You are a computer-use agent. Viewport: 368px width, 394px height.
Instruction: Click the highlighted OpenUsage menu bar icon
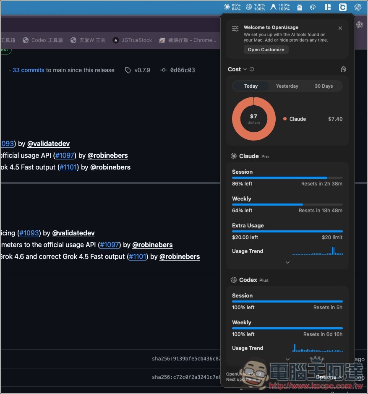pos(342,7)
